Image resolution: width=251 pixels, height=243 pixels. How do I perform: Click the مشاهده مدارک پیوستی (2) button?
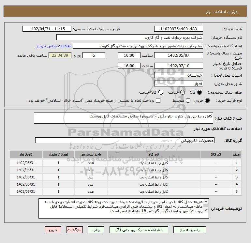click(139, 230)
